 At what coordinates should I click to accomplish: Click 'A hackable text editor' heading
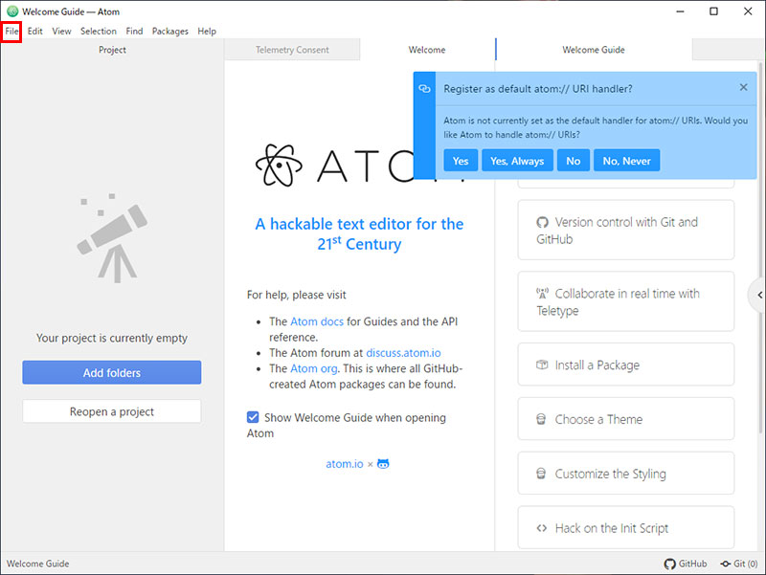359,233
